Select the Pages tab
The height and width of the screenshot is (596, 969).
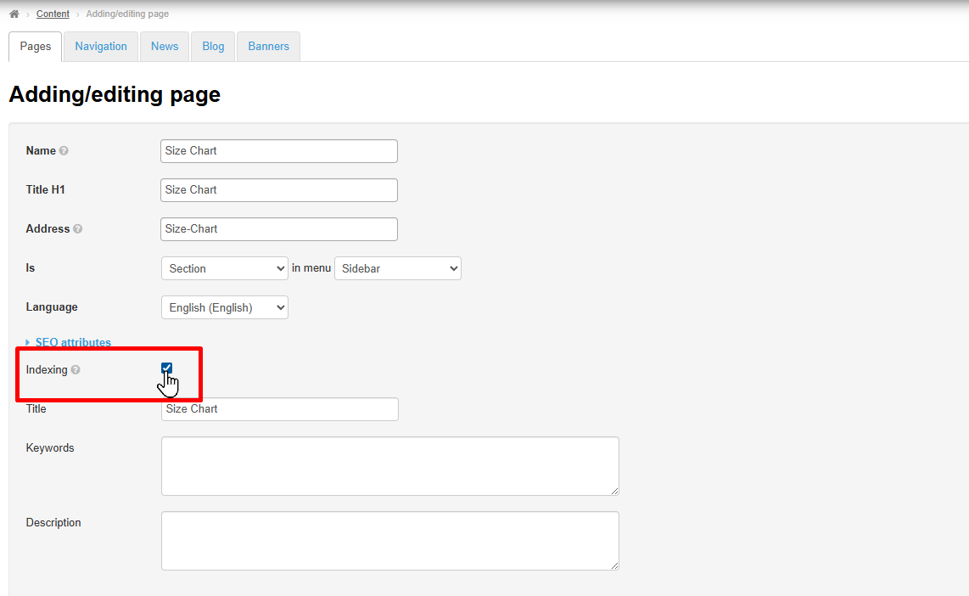36,47
